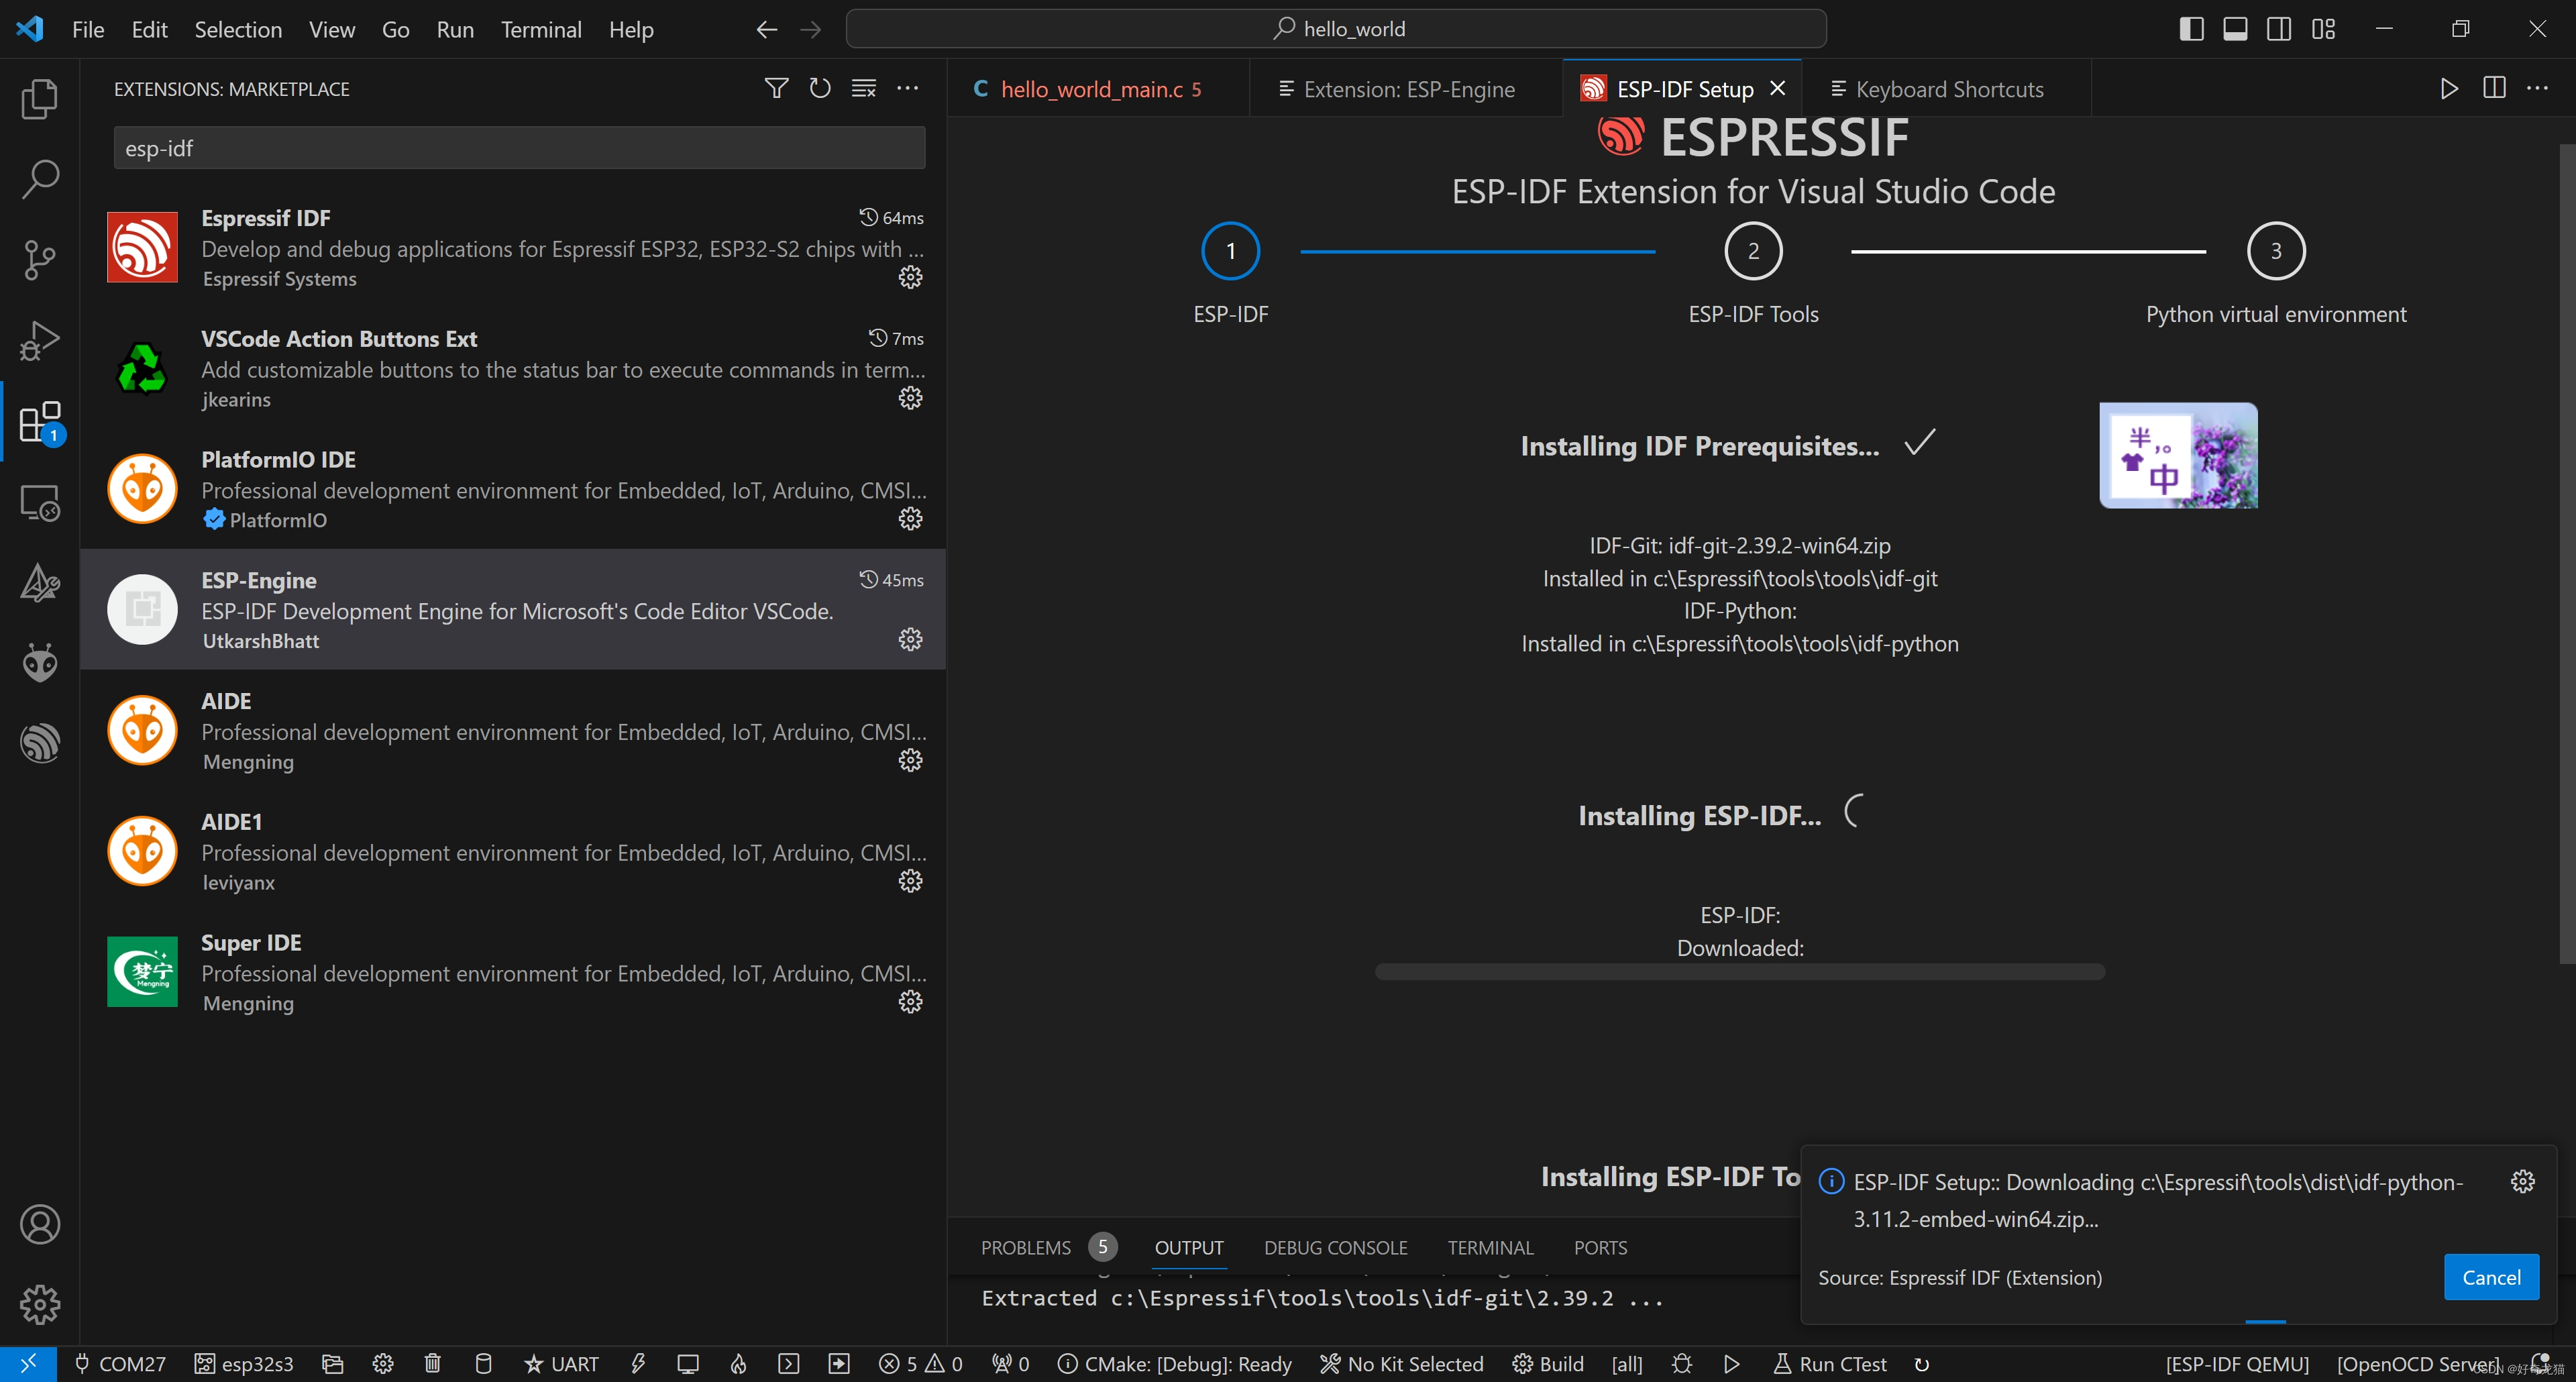Open the Run and Debug view

[40, 341]
